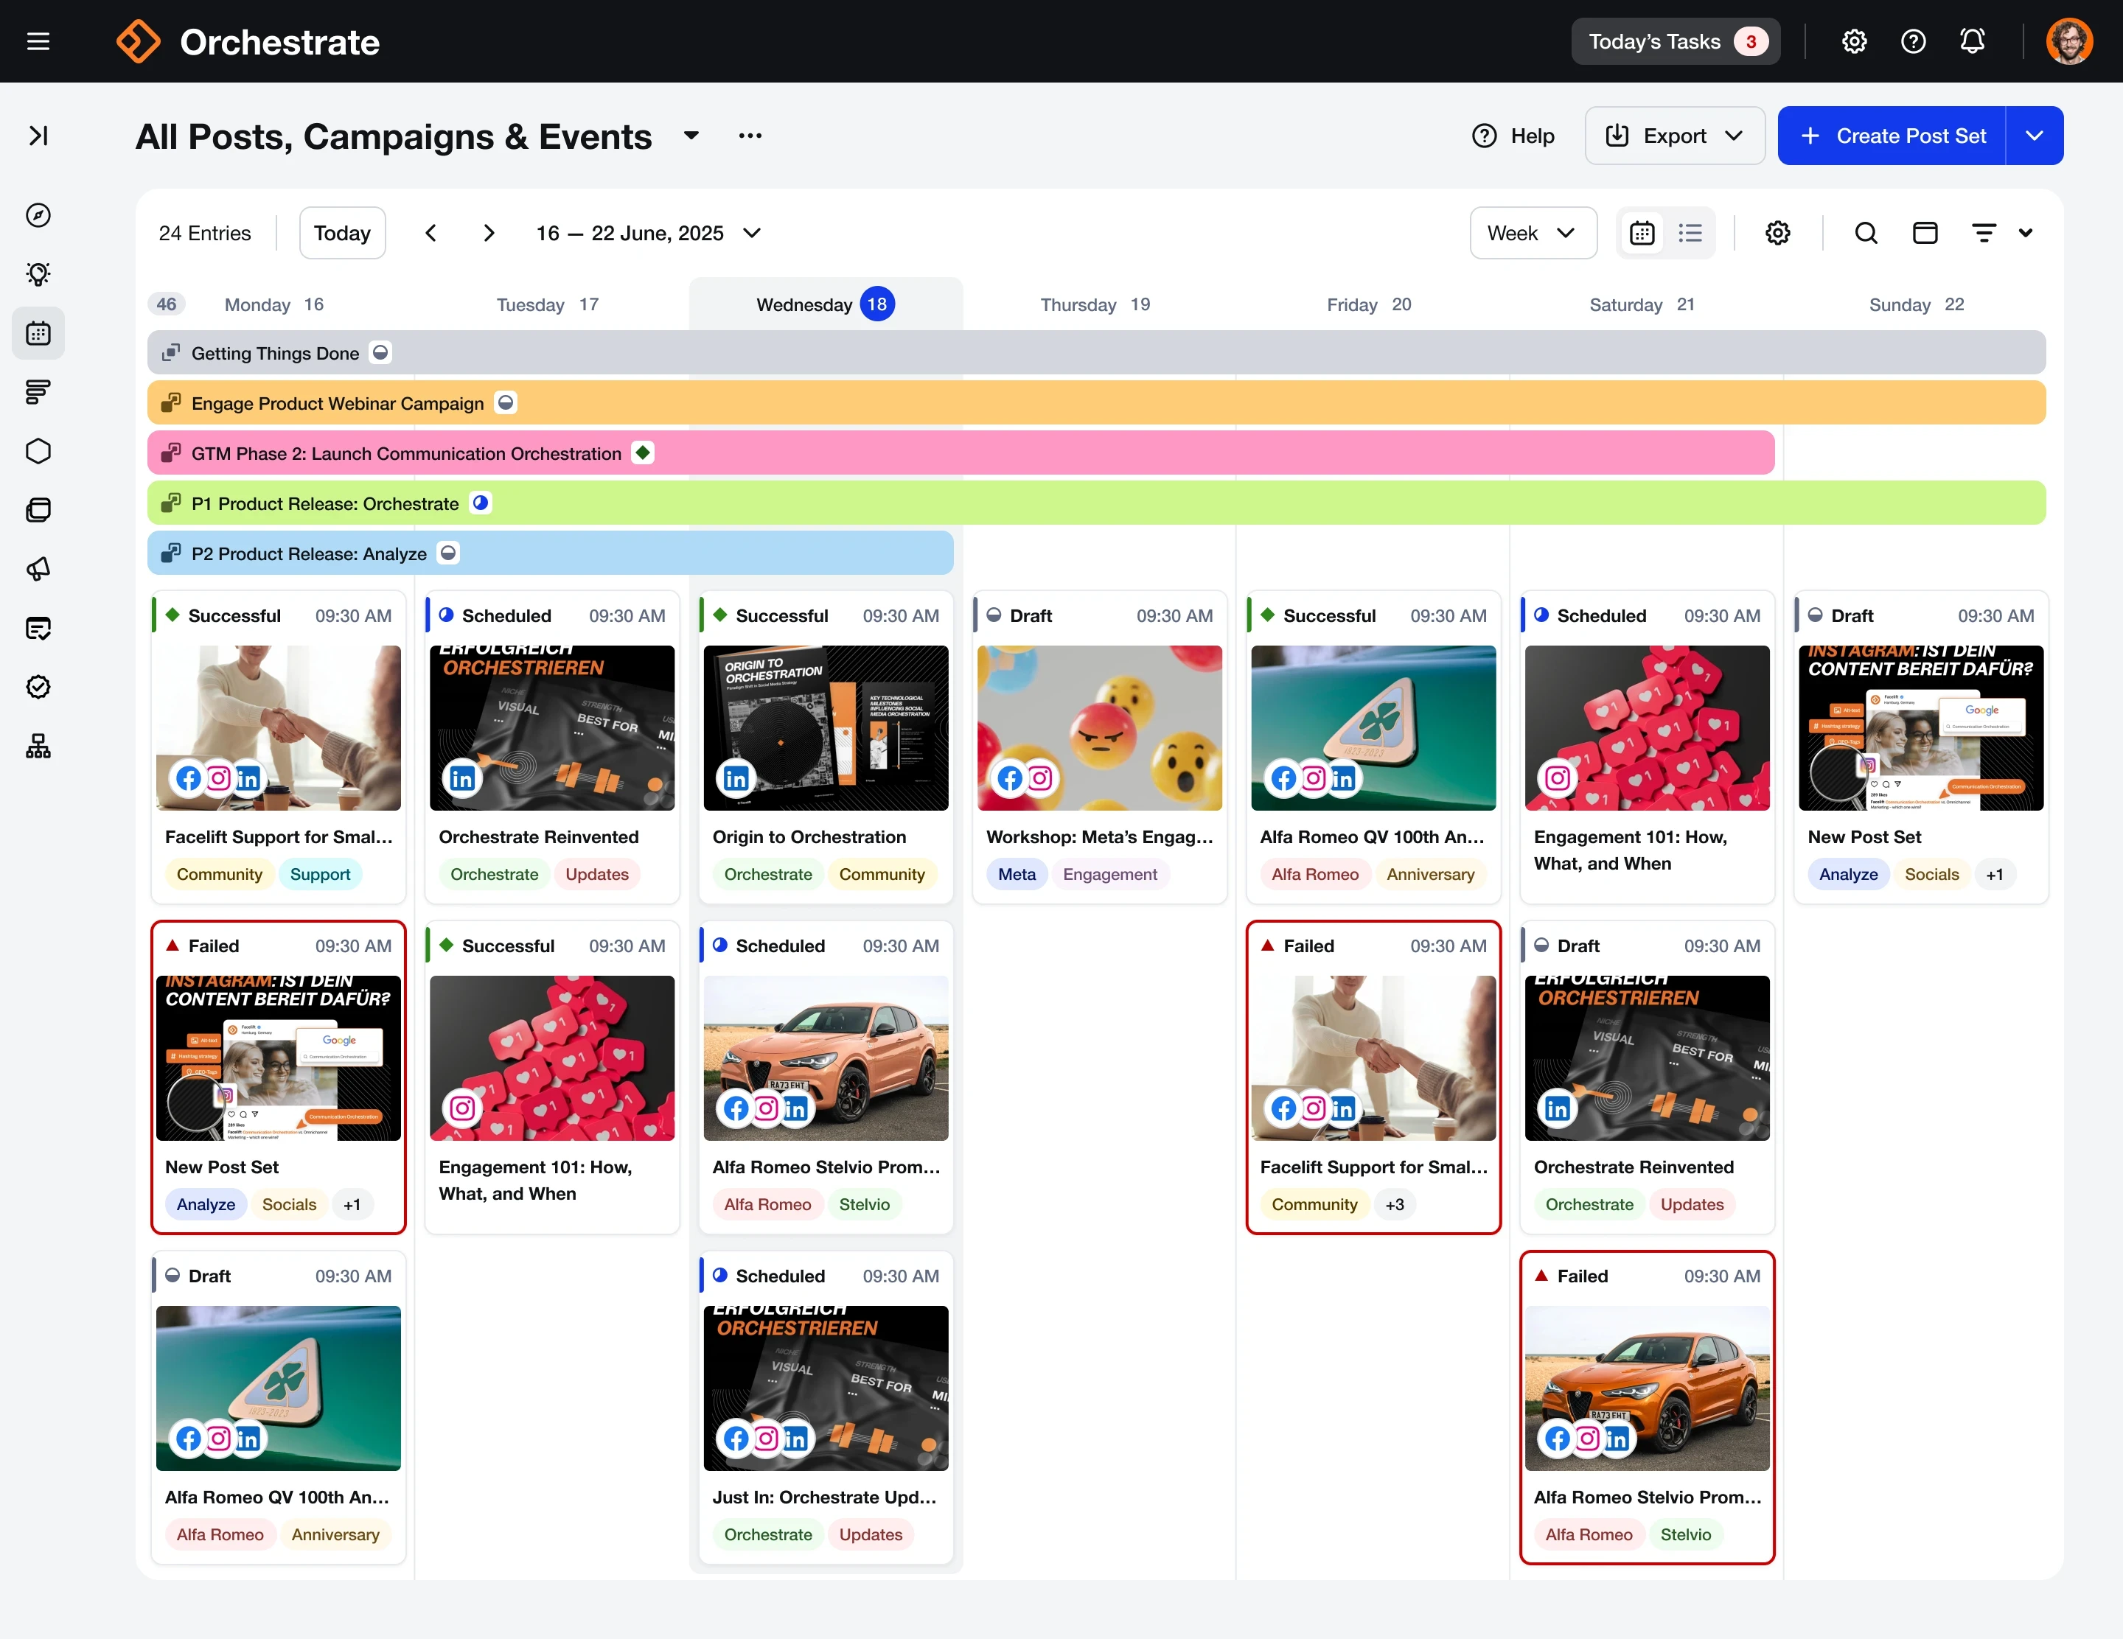Open the Week view dropdown
Viewport: 2123px width, 1639px height.
click(x=1532, y=233)
